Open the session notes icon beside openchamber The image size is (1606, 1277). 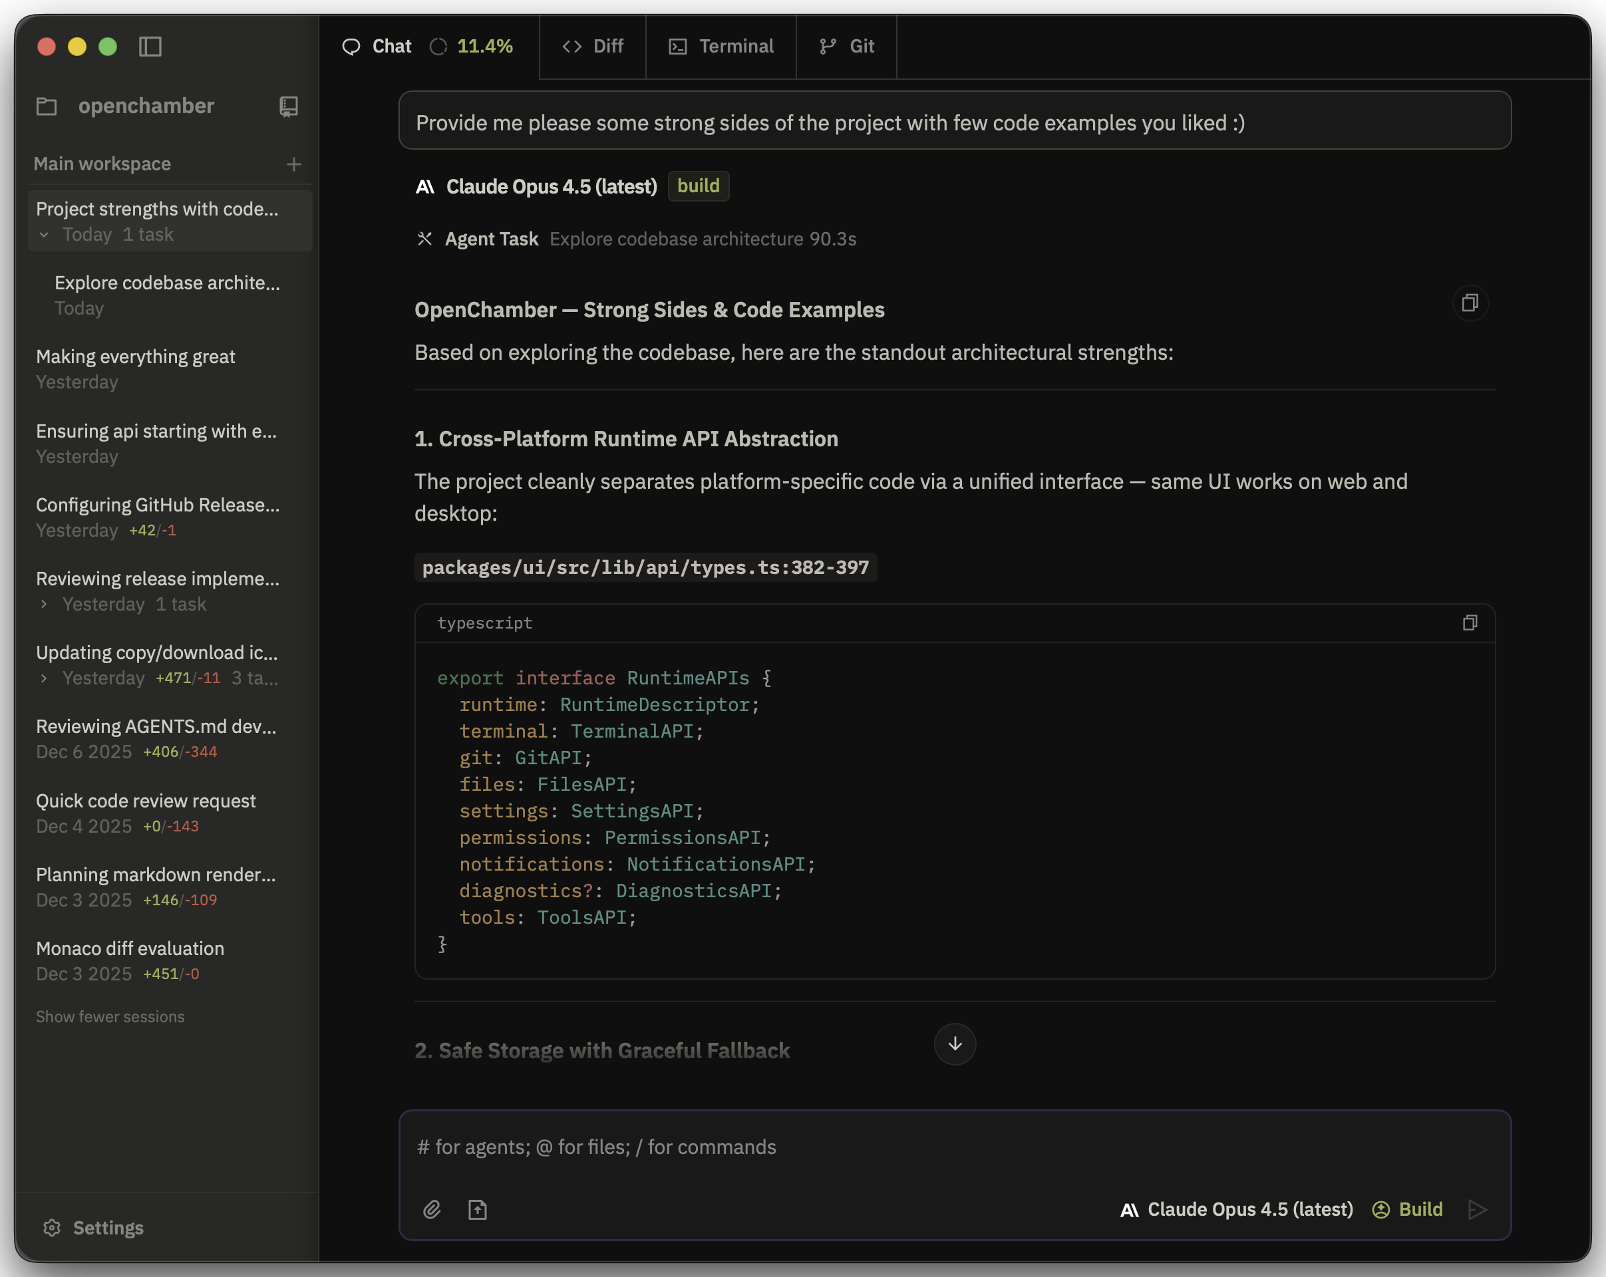coord(288,106)
